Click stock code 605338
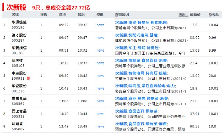 pos(18,116)
